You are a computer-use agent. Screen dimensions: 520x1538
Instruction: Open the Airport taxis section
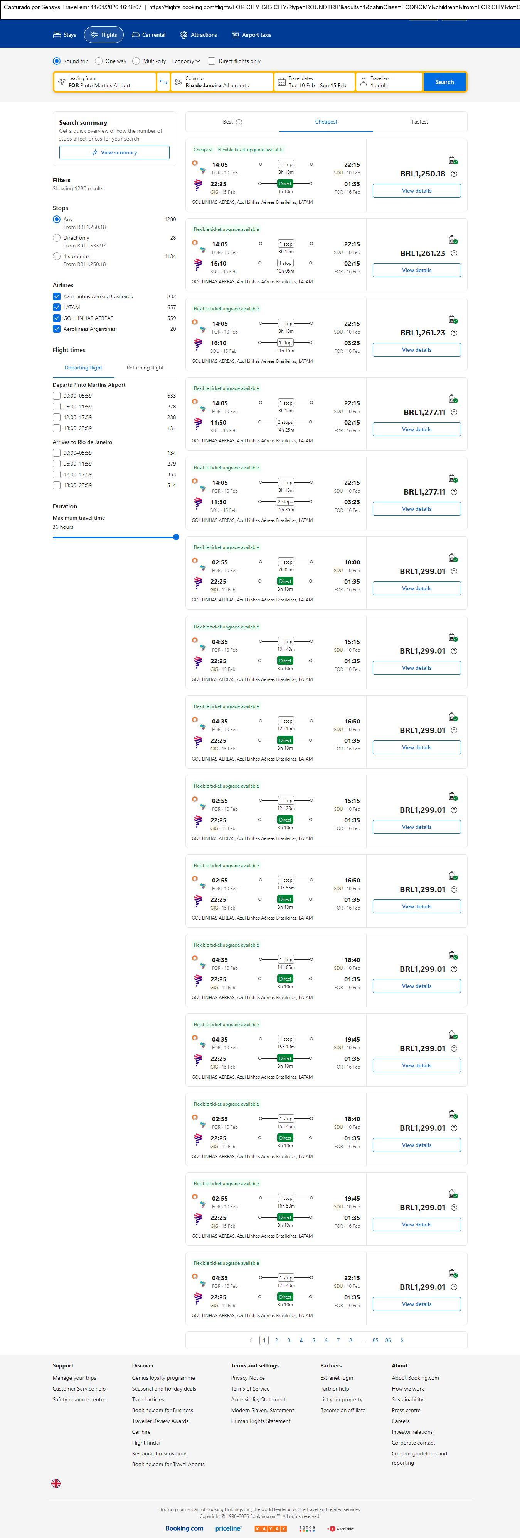click(251, 35)
